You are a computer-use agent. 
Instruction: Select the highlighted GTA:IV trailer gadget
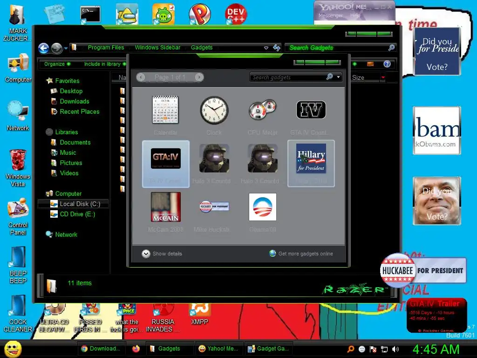point(166,164)
